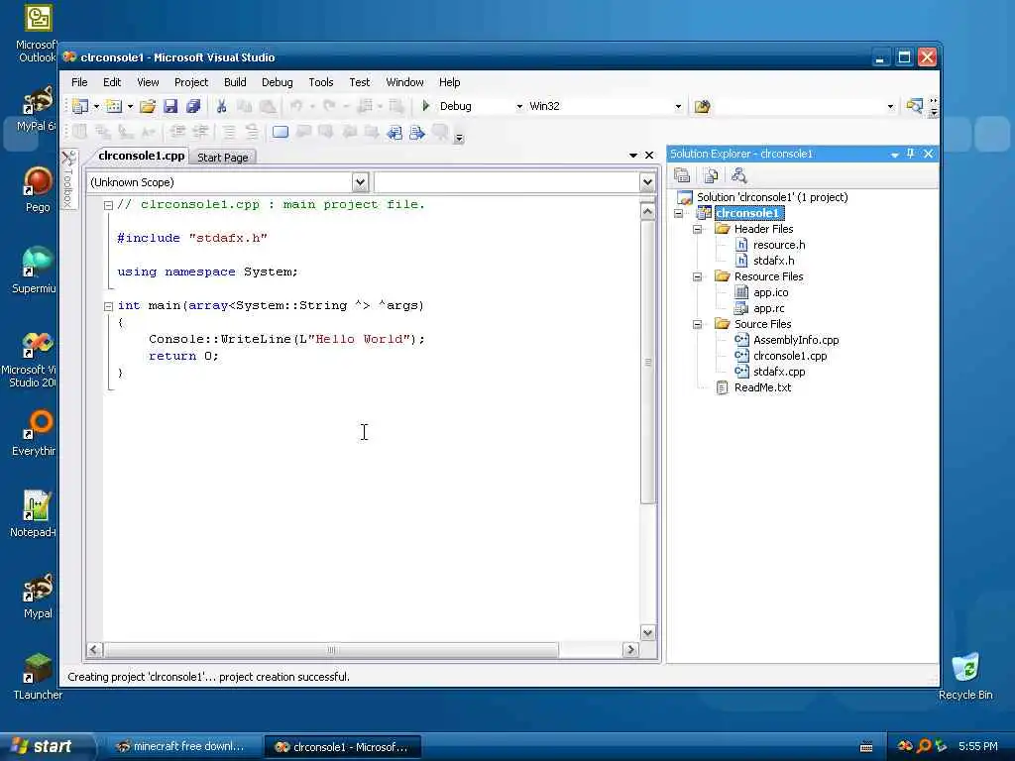Click the Save All icon
The height and width of the screenshot is (761, 1015).
193,106
